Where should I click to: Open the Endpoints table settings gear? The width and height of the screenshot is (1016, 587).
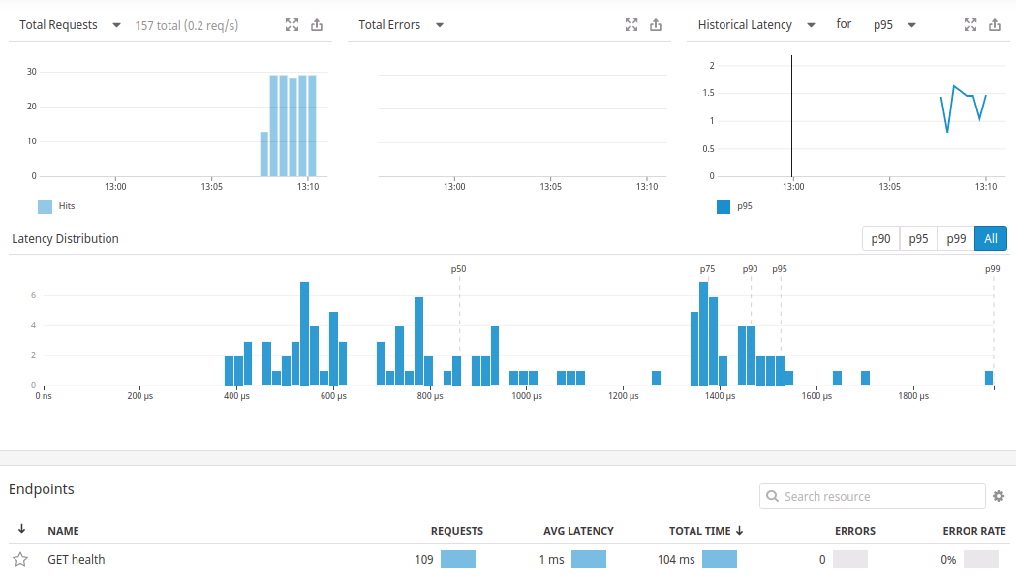point(999,496)
